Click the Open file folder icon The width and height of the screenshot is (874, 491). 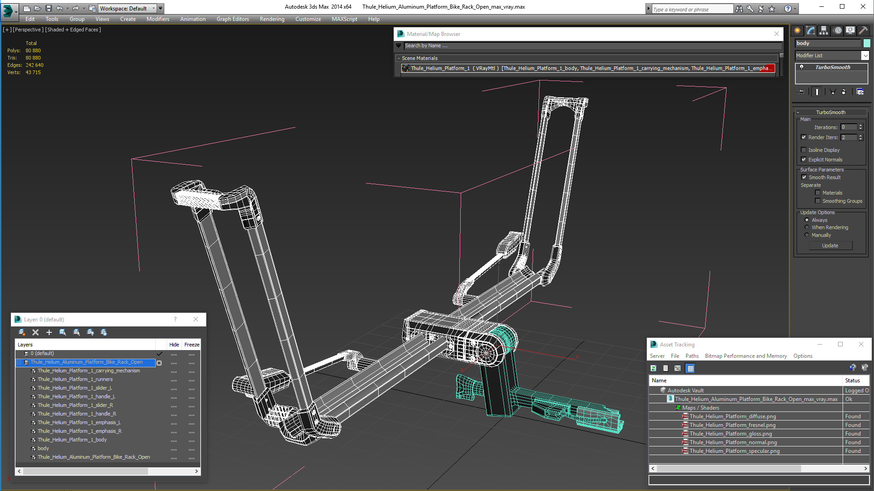pyautogui.click(x=38, y=8)
